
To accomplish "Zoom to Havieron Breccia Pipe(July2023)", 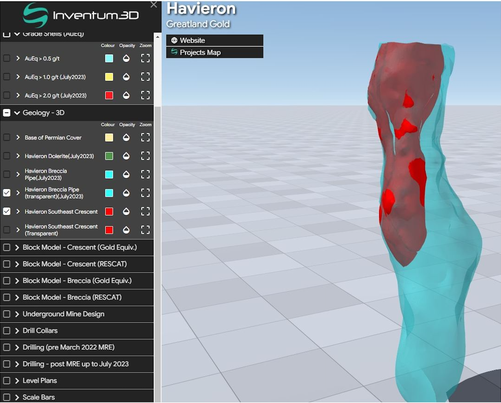I will coord(145,175).
